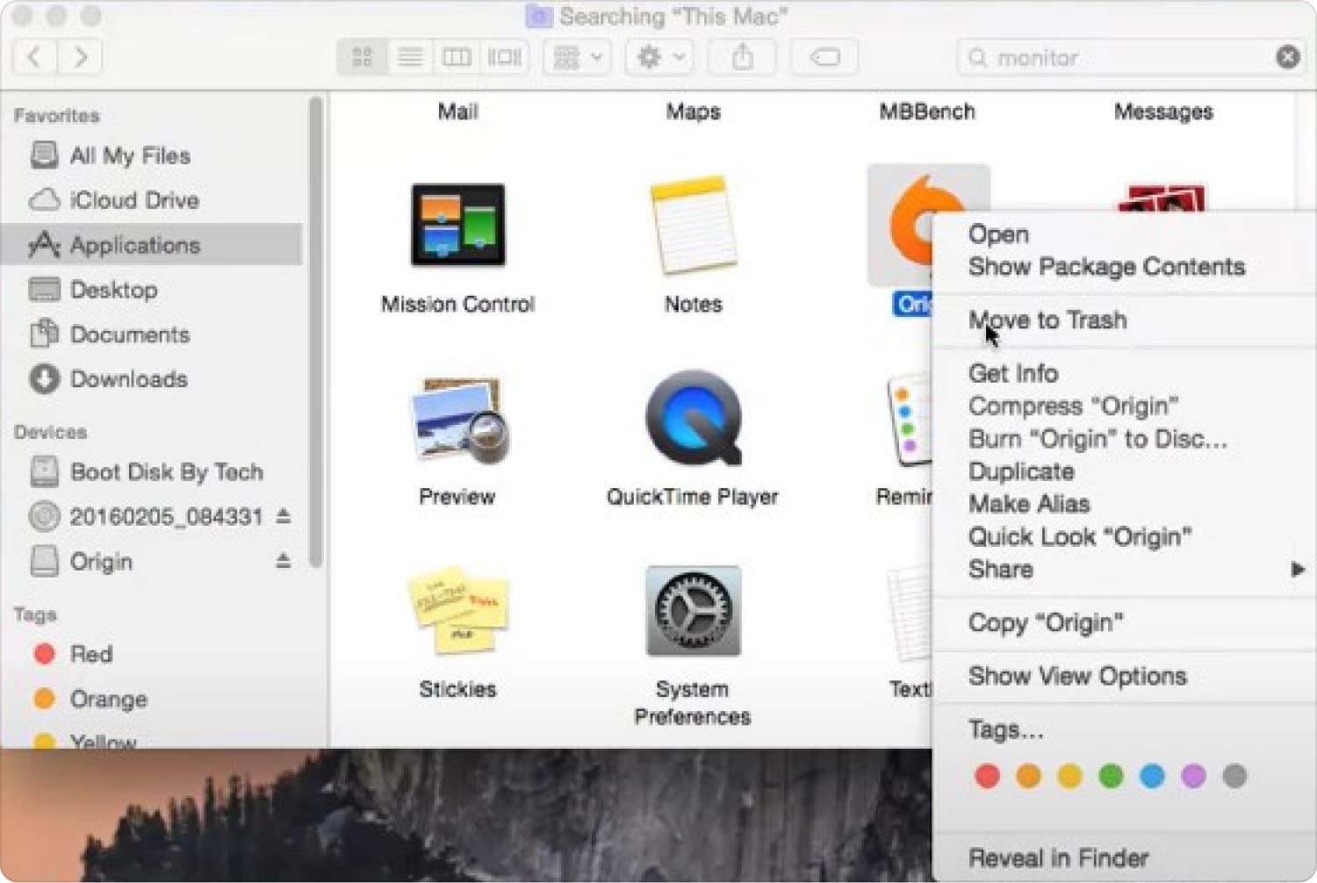Apply the green tag color dot

pos(1111,776)
